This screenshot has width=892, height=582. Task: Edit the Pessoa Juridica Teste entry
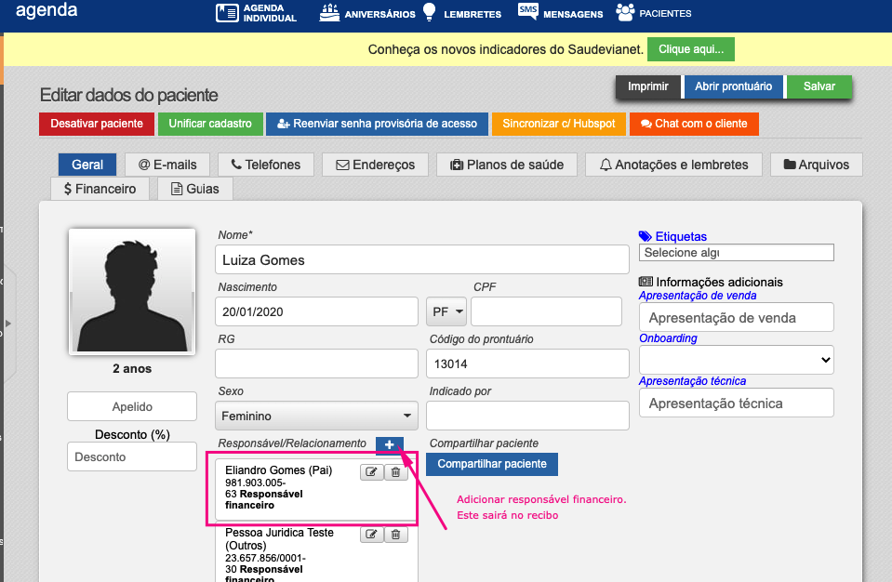click(371, 535)
